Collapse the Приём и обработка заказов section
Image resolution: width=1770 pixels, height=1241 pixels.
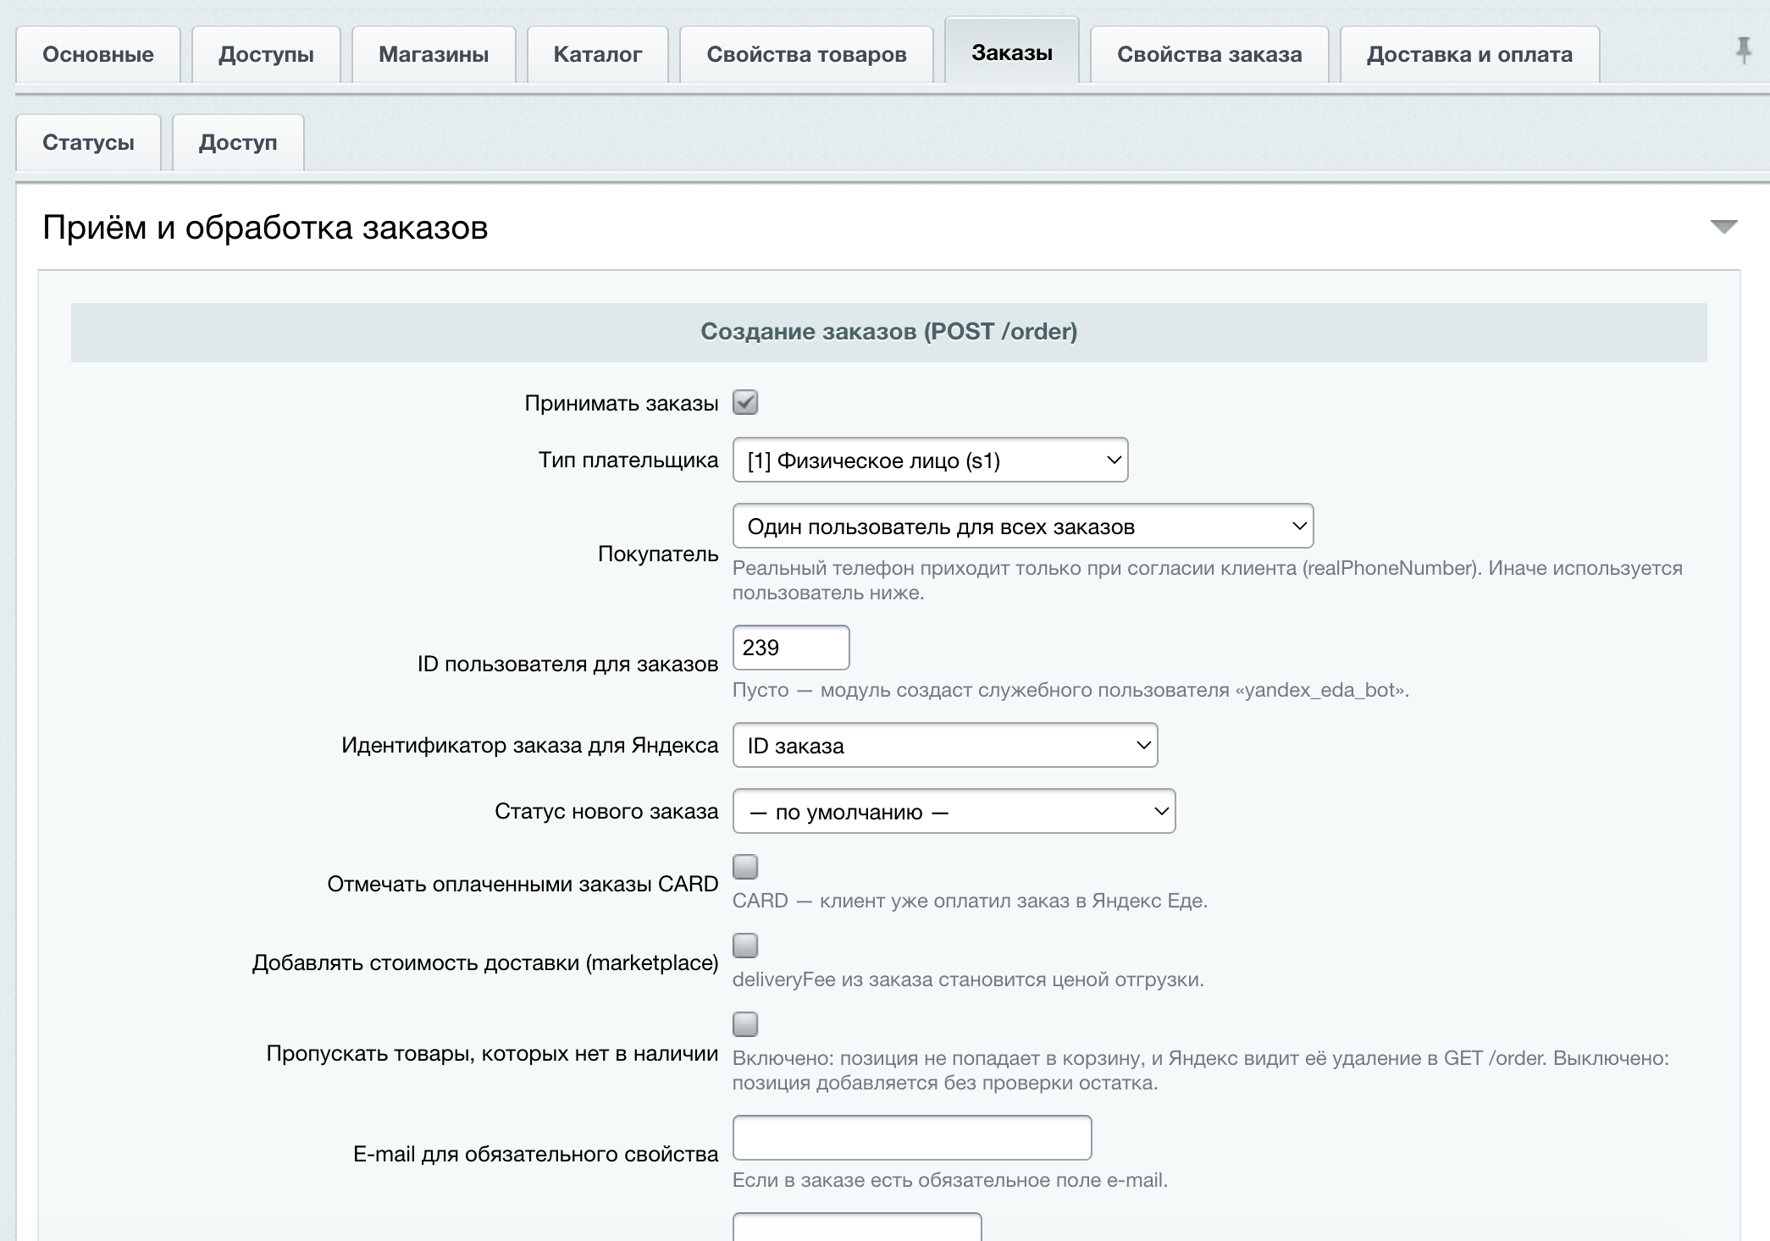click(1723, 227)
